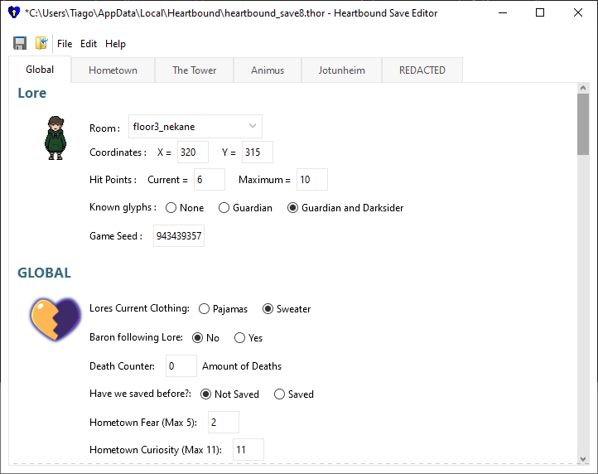Viewport: 598px width, 474px height.
Task: Click the open file folder icon
Action: (41, 43)
